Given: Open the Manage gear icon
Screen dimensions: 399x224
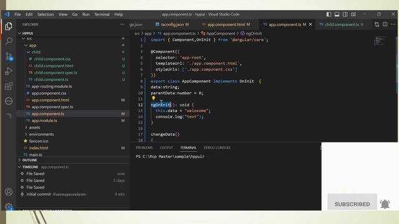Looking at the screenshot, I should pos(9,206).
